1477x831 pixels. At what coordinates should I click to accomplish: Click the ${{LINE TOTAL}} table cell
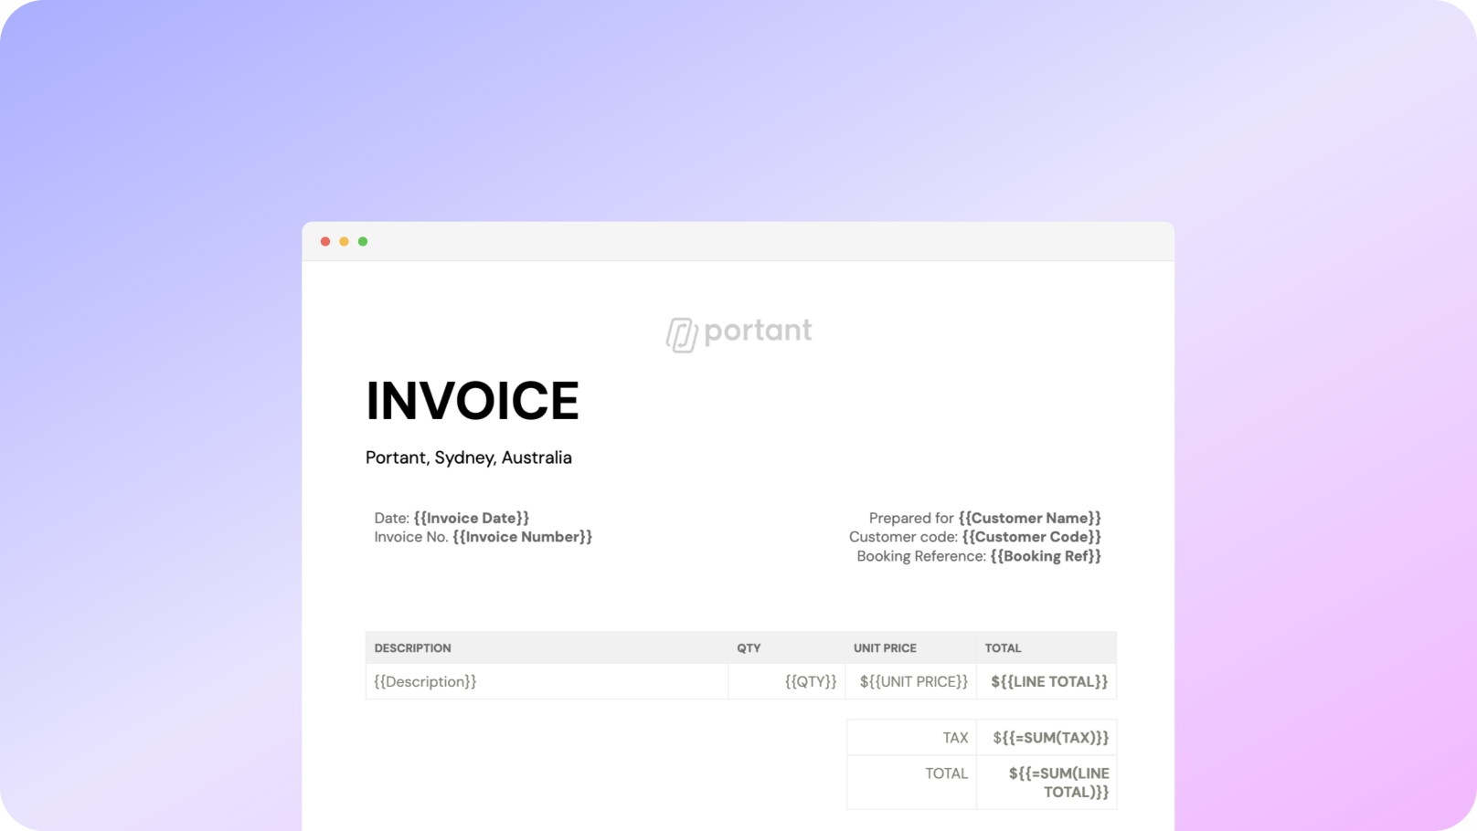click(x=1047, y=681)
